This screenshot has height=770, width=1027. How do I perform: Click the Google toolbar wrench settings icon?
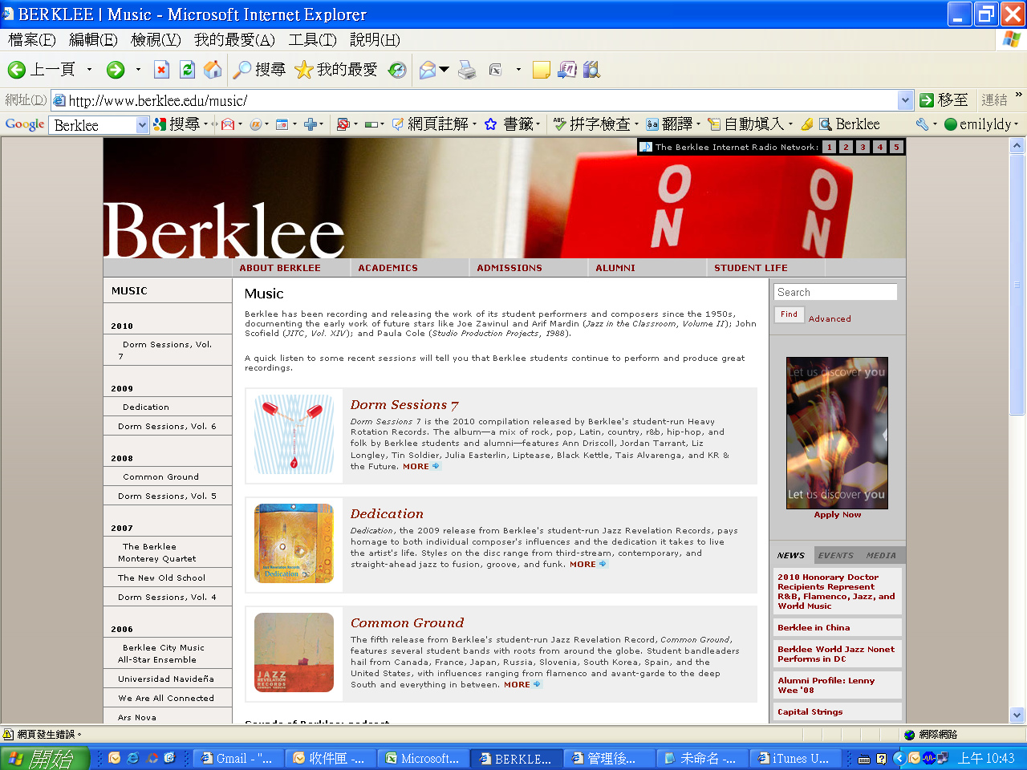point(923,124)
